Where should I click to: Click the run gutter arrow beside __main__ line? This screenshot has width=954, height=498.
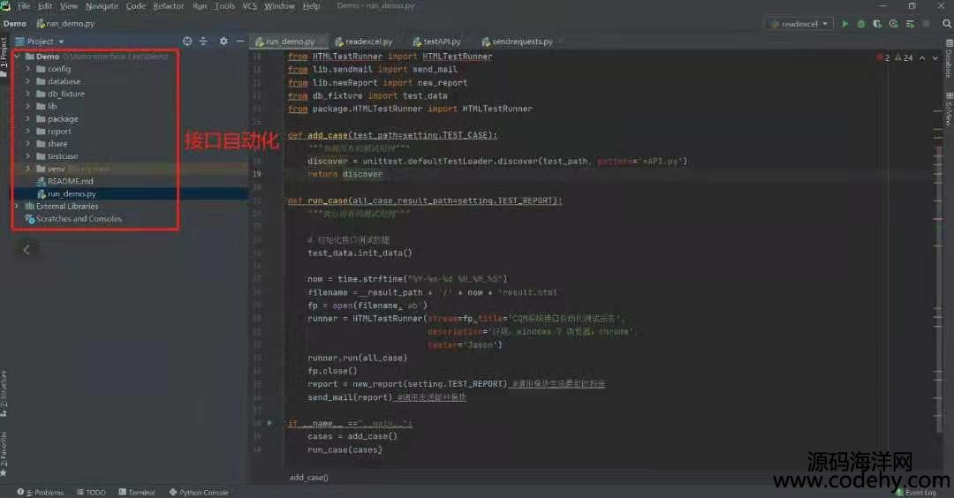point(270,424)
